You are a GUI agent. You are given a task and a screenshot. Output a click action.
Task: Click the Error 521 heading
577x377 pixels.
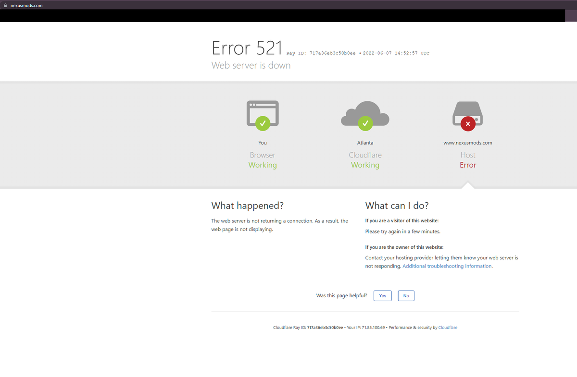247,48
